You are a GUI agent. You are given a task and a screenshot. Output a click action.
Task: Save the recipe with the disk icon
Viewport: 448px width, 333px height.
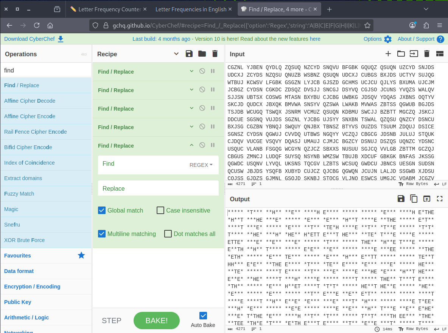[x=189, y=54]
